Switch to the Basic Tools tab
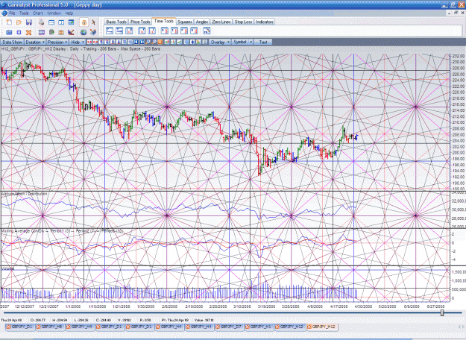The height and width of the screenshot is (340, 466). tap(116, 22)
